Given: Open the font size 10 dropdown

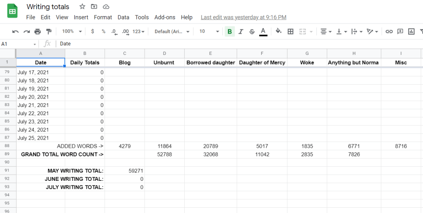Looking at the screenshot, I should coord(209,31).
